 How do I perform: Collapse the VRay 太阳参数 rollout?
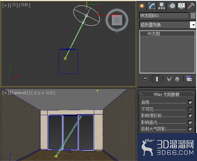coord(167,94)
